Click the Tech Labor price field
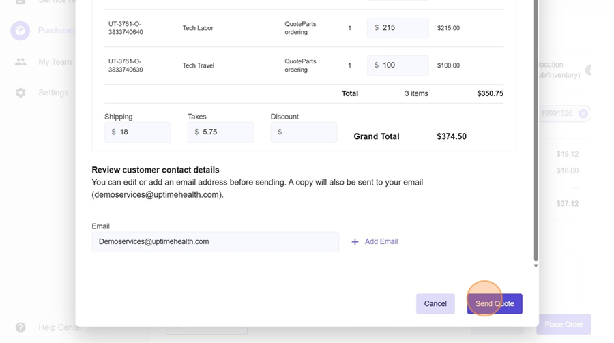The height and width of the screenshot is (343, 614). [403, 28]
